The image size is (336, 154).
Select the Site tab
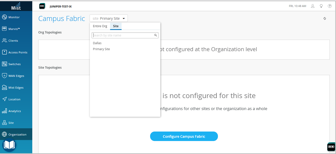pyautogui.click(x=116, y=26)
